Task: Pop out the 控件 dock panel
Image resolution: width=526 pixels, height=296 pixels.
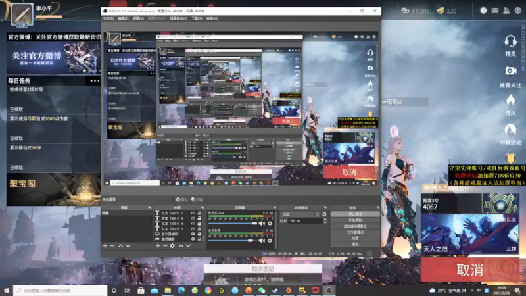Action: (x=377, y=207)
